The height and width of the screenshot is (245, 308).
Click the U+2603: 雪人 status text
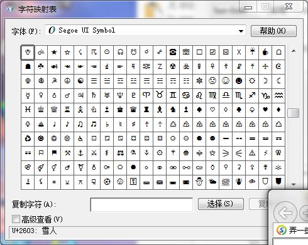[34, 231]
